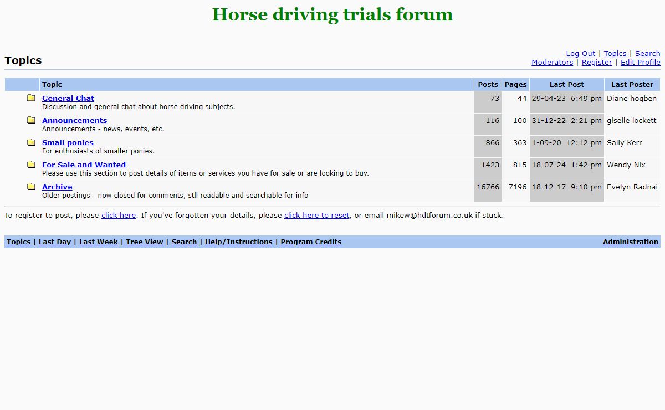The width and height of the screenshot is (665, 410).
Task: Click folder icon beside For Sale and Wanted
Action: [32, 165]
